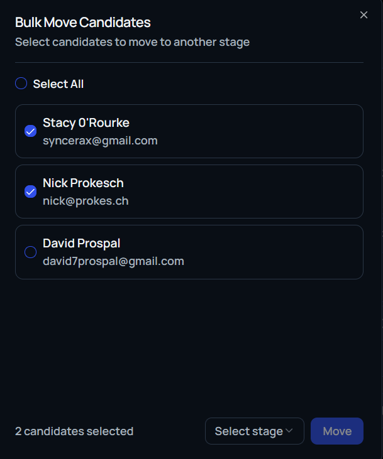Image resolution: width=383 pixels, height=459 pixels.
Task: Deselect Nick Prokesch's checkbox
Action: point(30,192)
